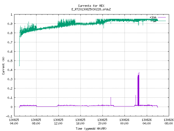Screen dimensions: 174x131
Task: Click the "130825 20:00" x-axis tick label
Action: (102, 121)
